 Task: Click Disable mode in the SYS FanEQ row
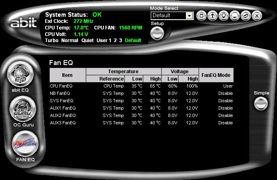pos(225,101)
